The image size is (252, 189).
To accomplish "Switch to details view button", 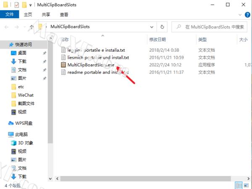I will click(x=239, y=185).
